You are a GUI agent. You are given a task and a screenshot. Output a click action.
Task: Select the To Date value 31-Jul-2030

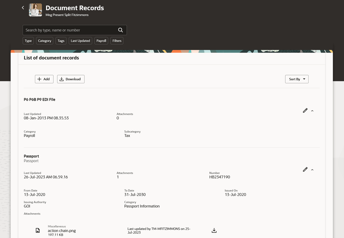point(135,195)
